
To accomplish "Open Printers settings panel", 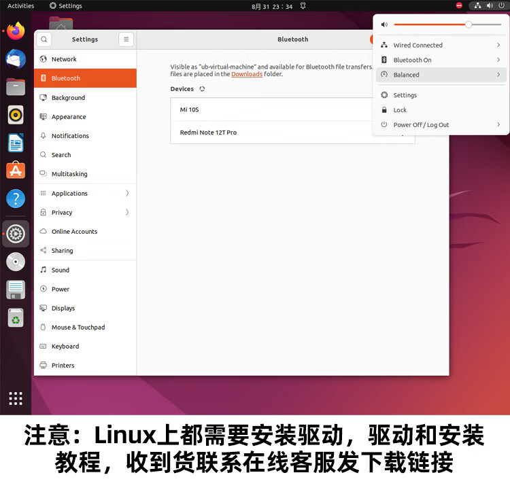I will [85, 366].
